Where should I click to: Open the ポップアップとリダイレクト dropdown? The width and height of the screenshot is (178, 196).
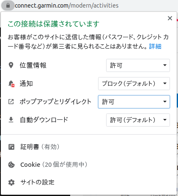pos(134,102)
